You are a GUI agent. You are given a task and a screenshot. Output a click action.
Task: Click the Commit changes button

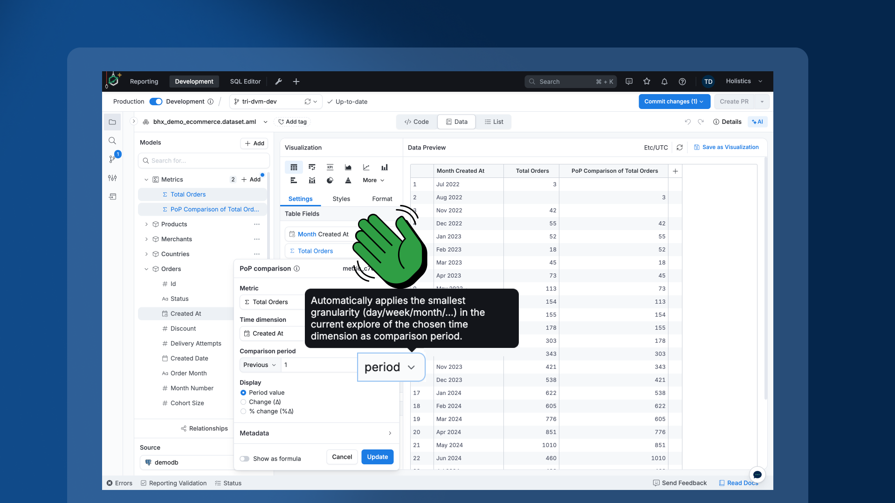tap(674, 101)
